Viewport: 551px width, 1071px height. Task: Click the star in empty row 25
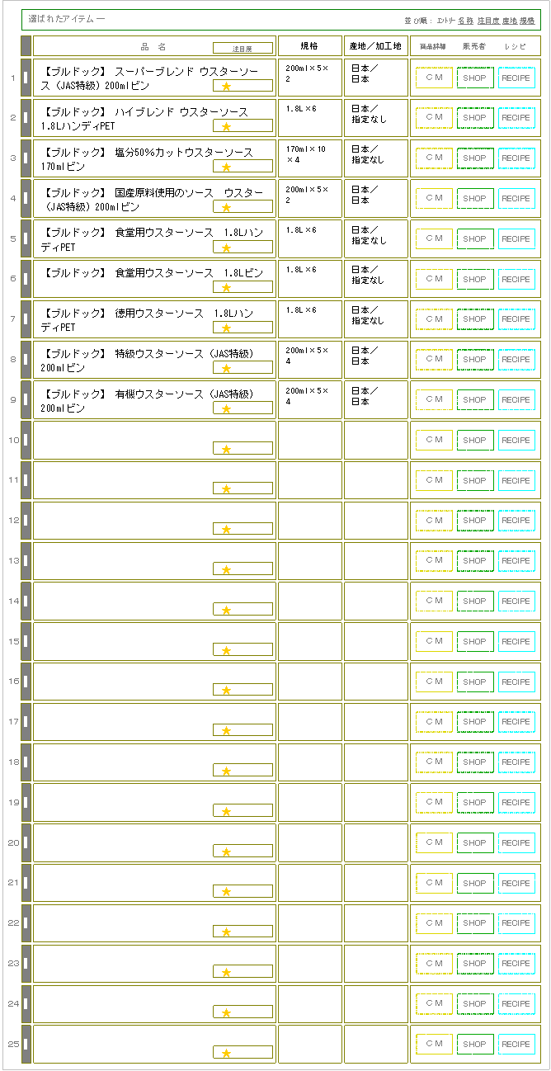(226, 1054)
